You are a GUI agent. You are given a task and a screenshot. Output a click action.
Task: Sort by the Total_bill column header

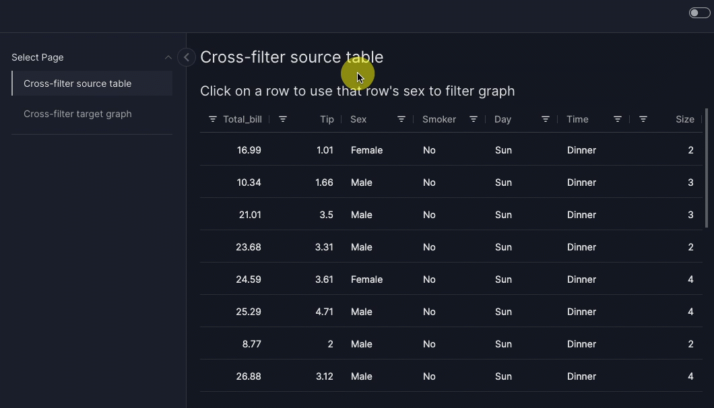point(242,119)
